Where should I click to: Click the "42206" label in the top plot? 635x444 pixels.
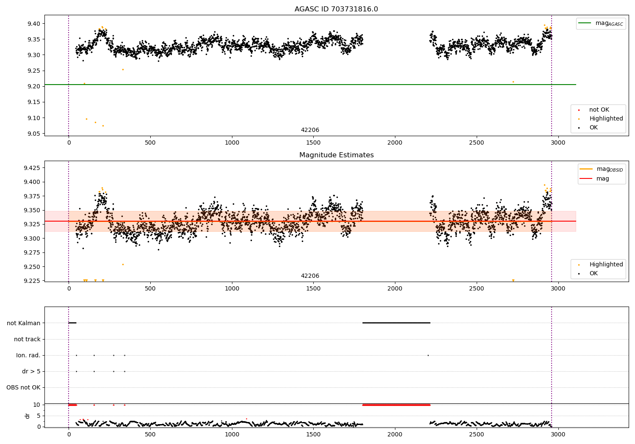[x=310, y=130]
